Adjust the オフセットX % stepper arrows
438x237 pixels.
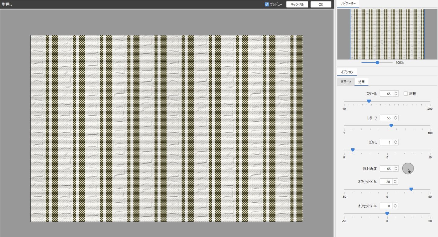pyautogui.click(x=396, y=181)
